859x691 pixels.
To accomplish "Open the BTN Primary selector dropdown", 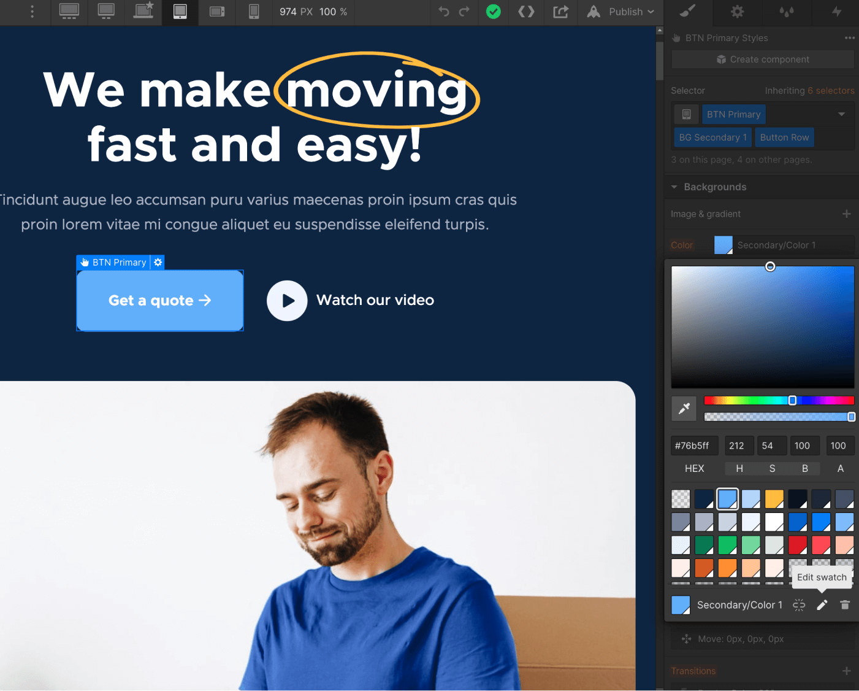I will [842, 114].
